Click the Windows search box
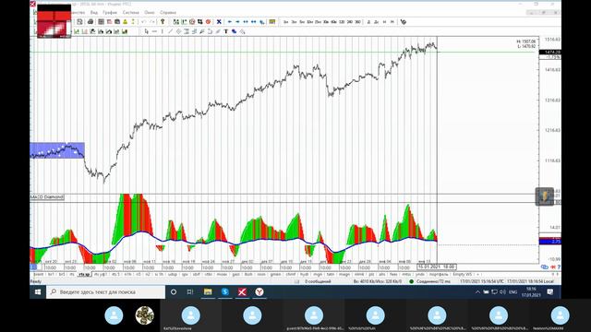The height and width of the screenshot is (332, 591). 105,292
